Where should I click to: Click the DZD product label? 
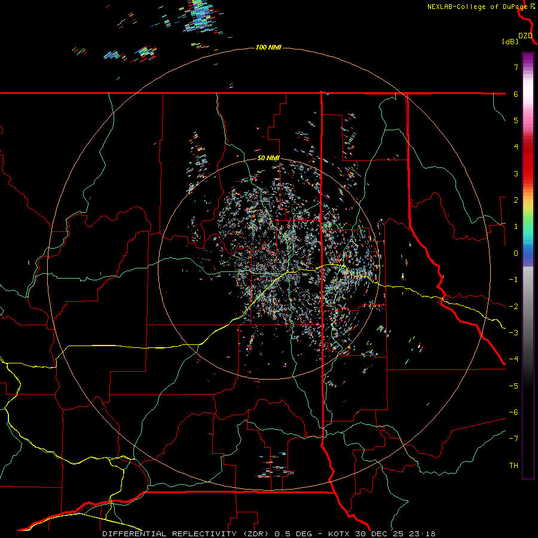(525, 36)
